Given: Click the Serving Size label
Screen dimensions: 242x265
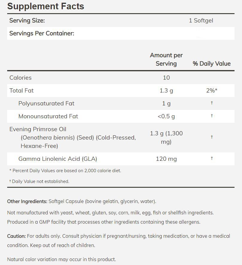Looking at the screenshot, I should click(27, 21).
